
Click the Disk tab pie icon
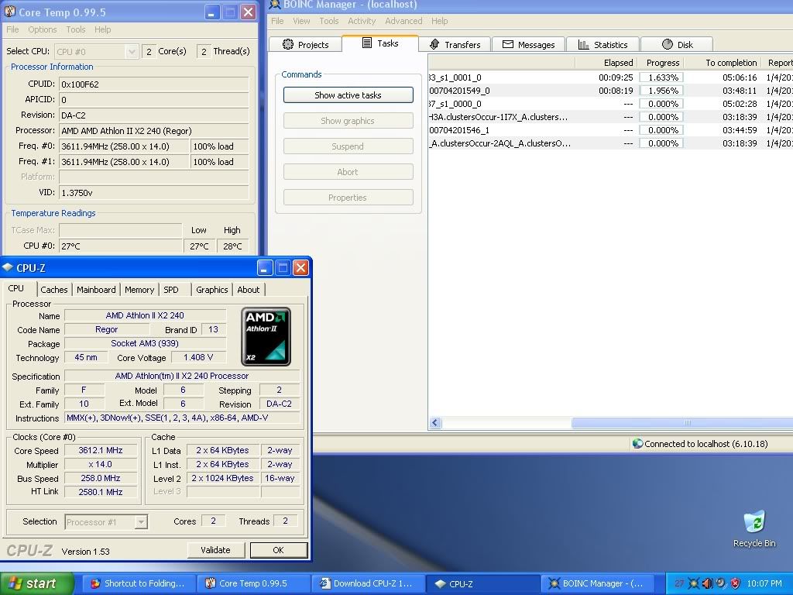668,44
